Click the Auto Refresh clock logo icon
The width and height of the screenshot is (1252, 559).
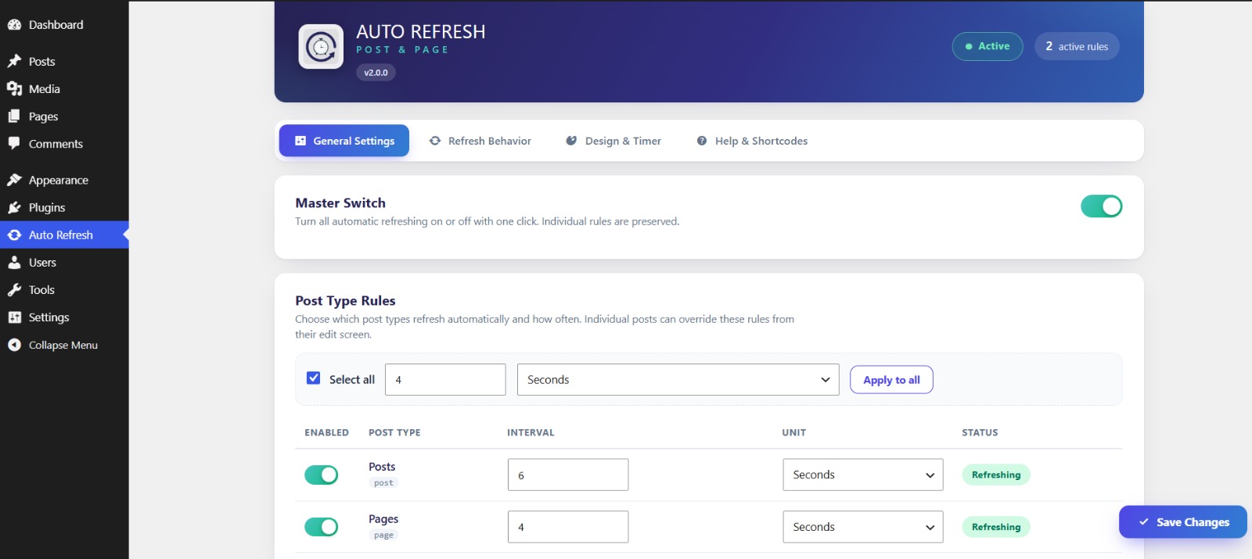321,47
